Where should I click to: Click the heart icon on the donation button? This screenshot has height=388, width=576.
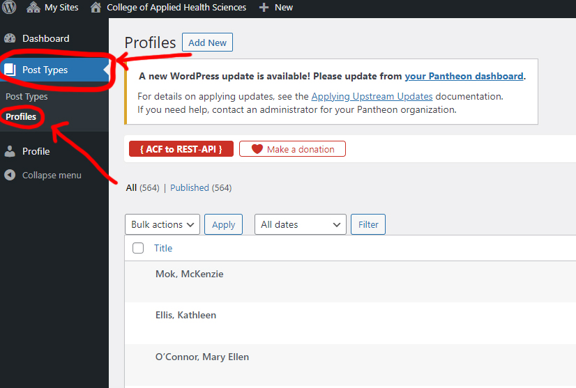[257, 149]
